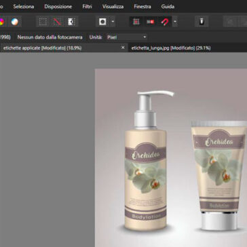Click the select all marquee icon
Image resolution: width=247 pixels, height=247 pixels.
[43, 22]
